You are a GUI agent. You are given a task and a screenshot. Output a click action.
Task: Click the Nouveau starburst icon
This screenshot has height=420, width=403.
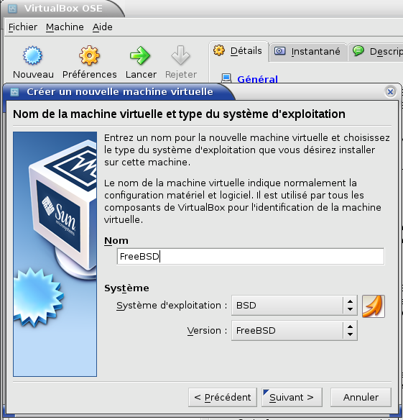click(32, 55)
